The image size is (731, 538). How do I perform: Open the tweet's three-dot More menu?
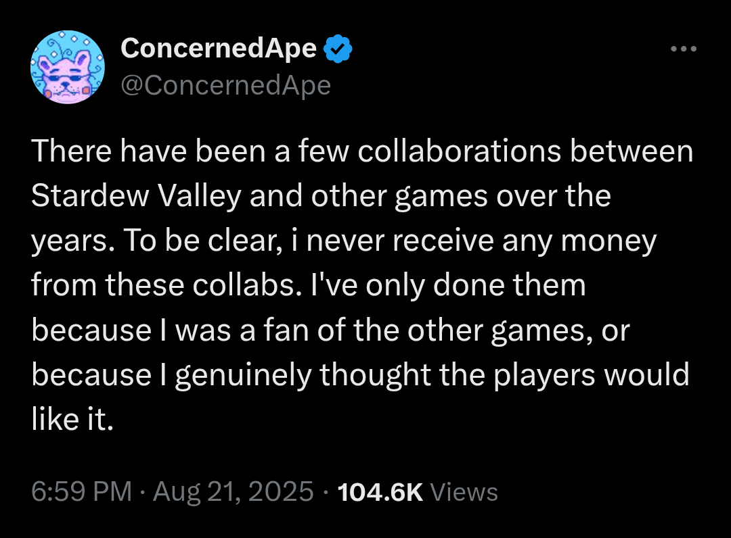(x=682, y=49)
